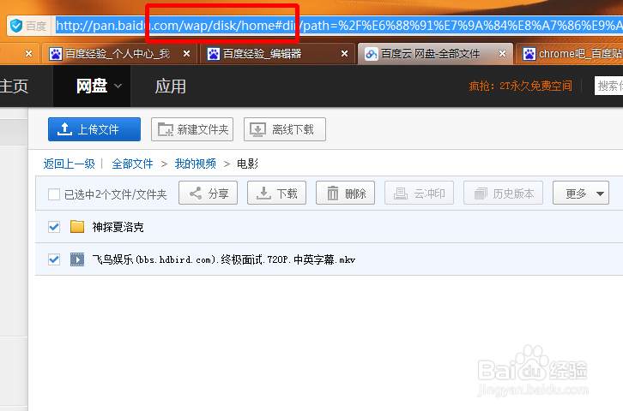This screenshot has width=623, height=411.
Task: Click the video file icon for 终极面试
Action: tap(77, 259)
